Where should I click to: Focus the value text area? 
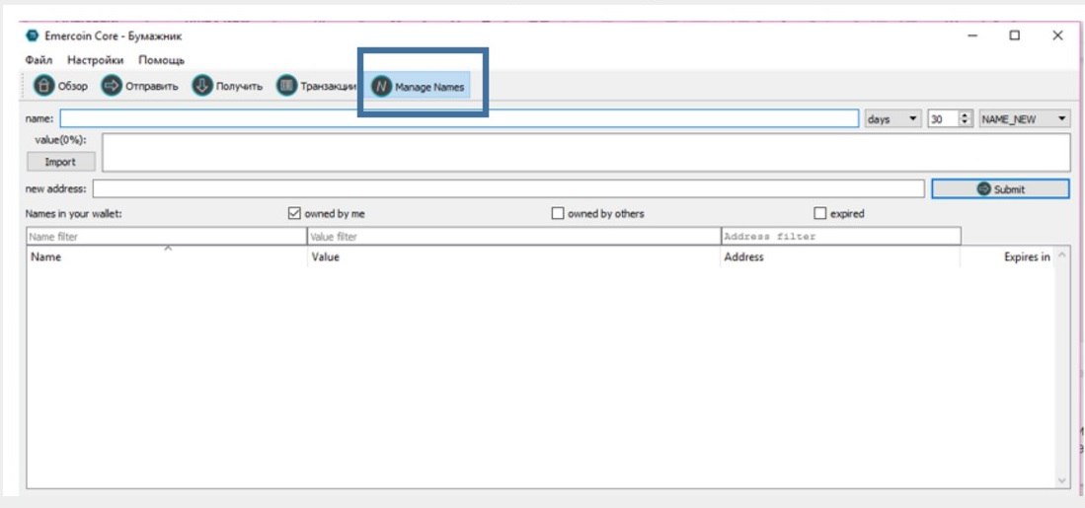[586, 152]
